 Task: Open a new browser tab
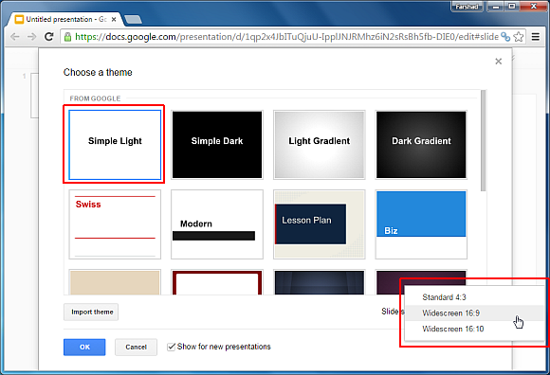click(x=134, y=20)
